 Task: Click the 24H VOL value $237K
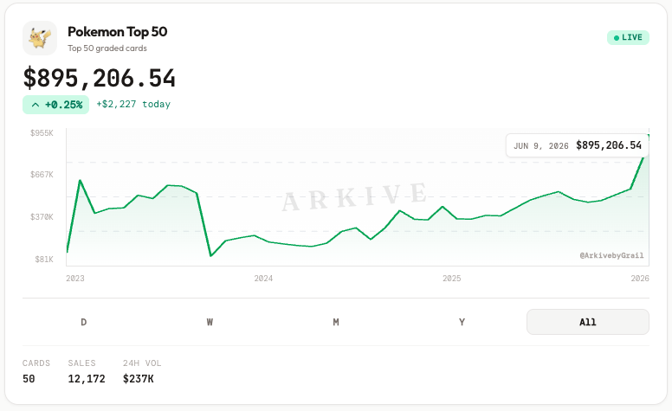click(138, 379)
